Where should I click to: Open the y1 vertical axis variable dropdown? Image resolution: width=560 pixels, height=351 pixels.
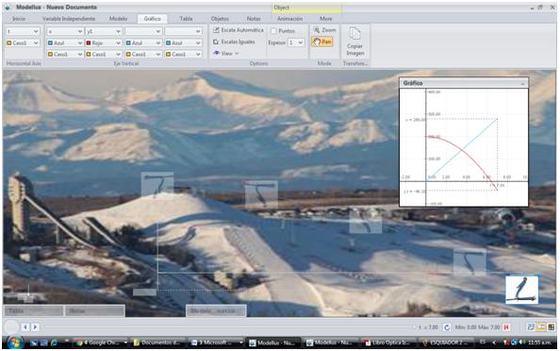104,31
